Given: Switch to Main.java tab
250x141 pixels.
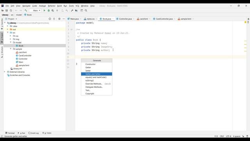Looking at the screenshot, I should click(74, 19).
